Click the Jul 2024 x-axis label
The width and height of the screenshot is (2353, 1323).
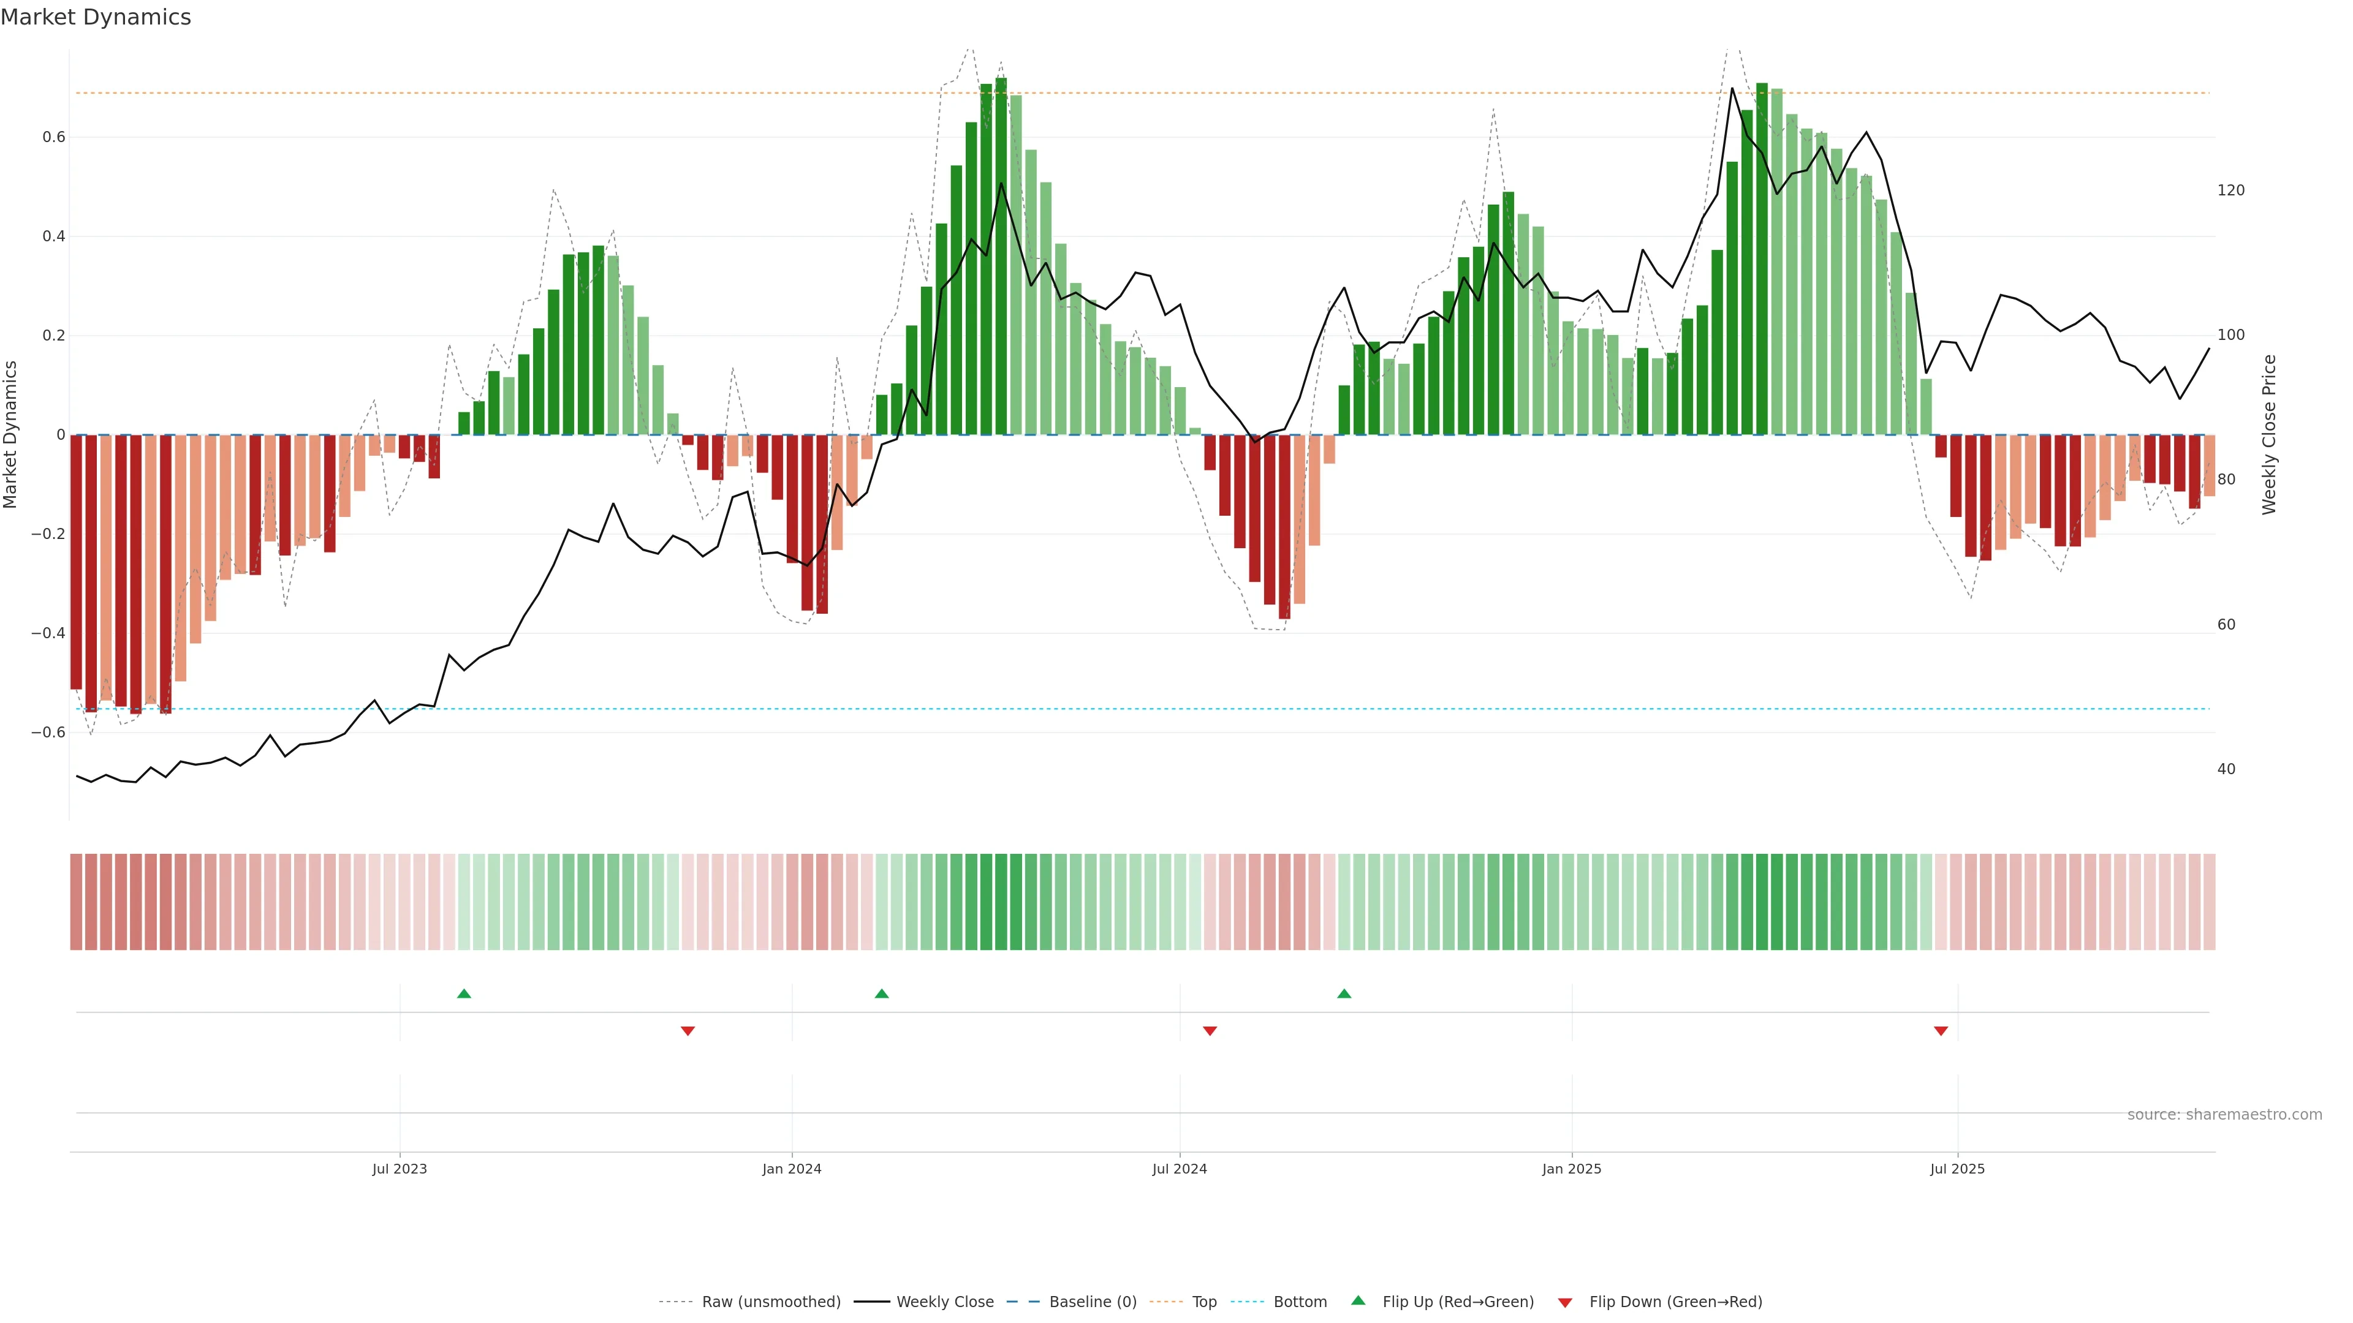[x=1179, y=1169]
